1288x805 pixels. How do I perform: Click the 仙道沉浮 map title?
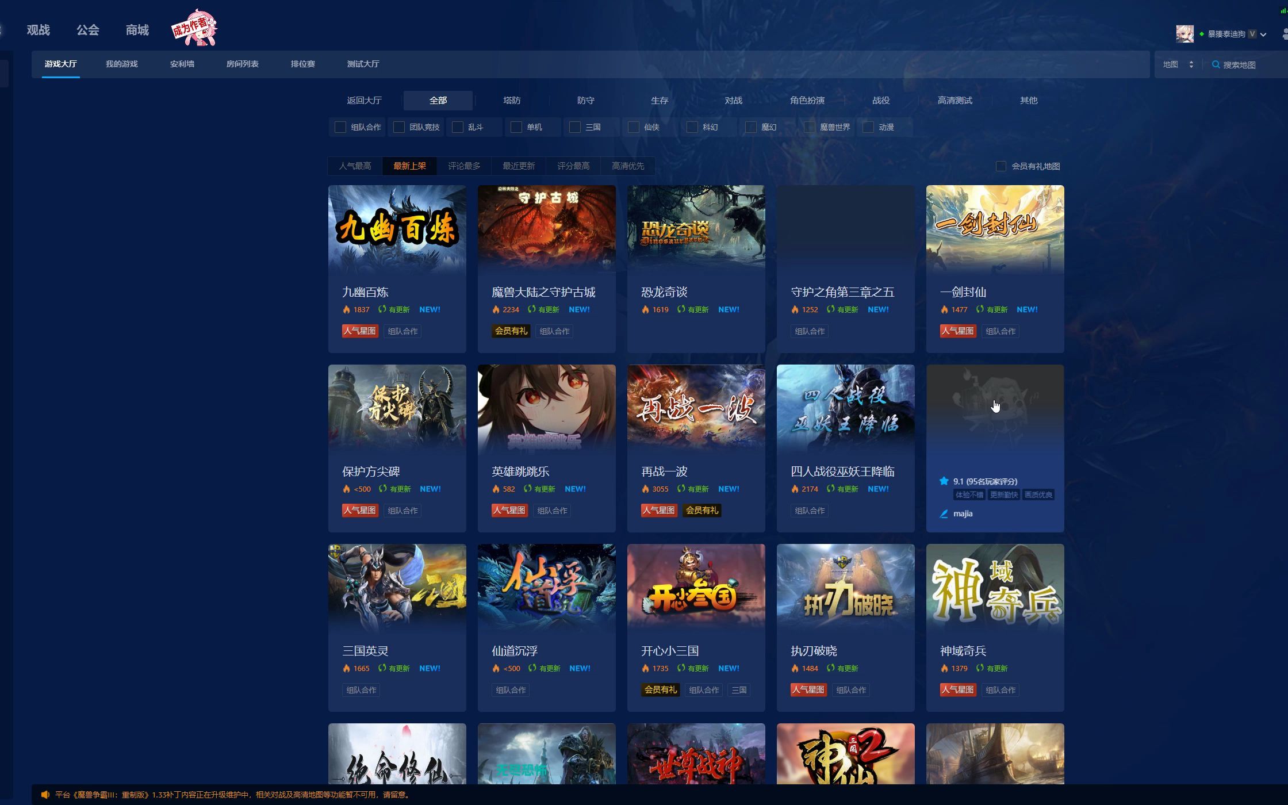[x=515, y=651]
